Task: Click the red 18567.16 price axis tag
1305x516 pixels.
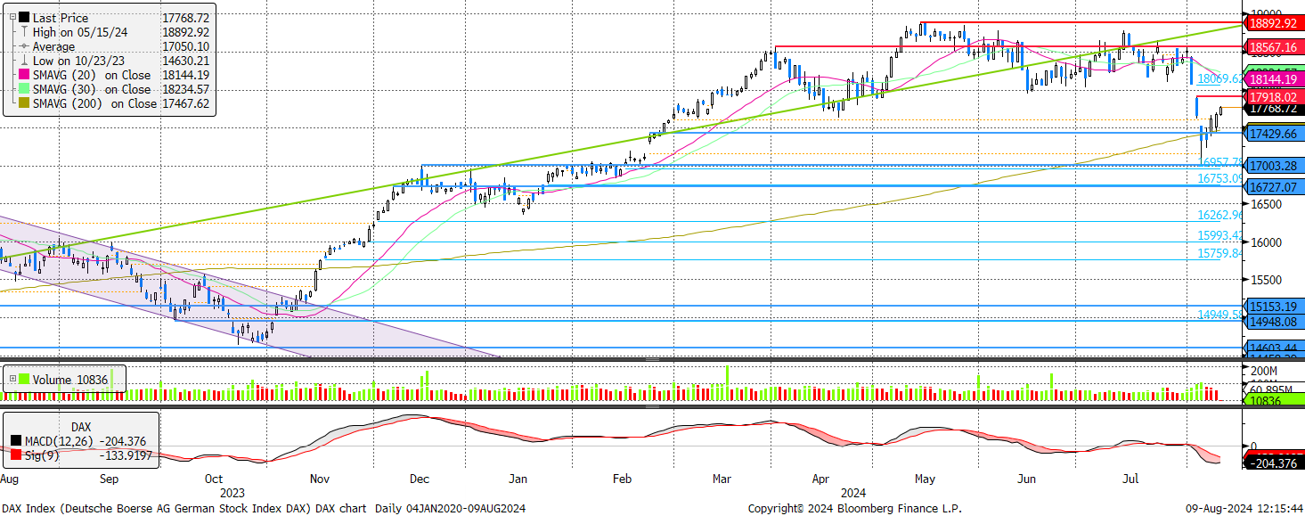Action: [1272, 46]
